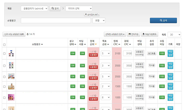Check the row checkbox for the 1000 CPC ad
183x110 pixels.
(x=4, y=98)
